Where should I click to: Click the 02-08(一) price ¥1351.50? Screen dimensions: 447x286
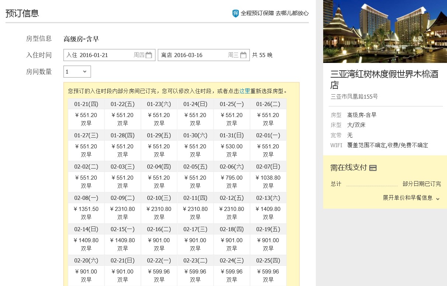point(86,209)
